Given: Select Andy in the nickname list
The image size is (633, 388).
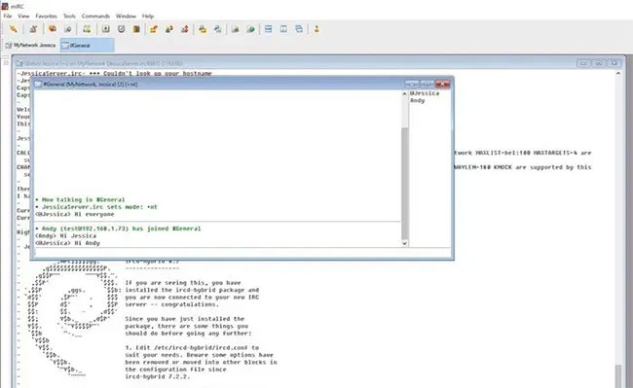Looking at the screenshot, I should pyautogui.click(x=418, y=100).
